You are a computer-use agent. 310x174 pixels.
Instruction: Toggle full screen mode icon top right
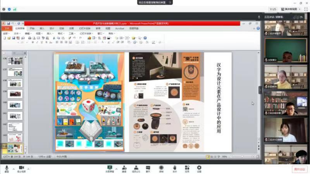[306, 9]
